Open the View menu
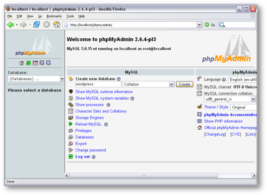Screen dimensions: 267x195 30,16
